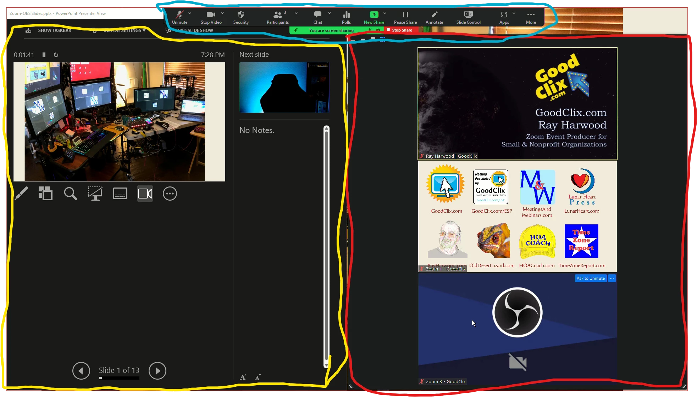Expand video options arrow beside Stop Video
The height and width of the screenshot is (397, 697).
click(222, 13)
